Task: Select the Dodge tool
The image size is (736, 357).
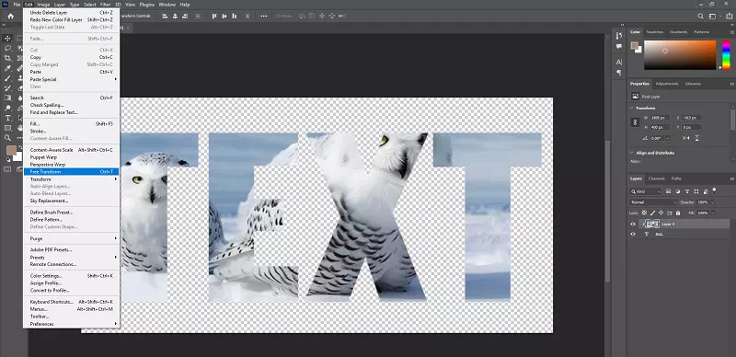Action: click(8, 108)
